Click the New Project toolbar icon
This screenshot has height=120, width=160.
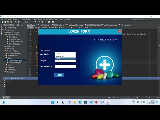click(5, 22)
